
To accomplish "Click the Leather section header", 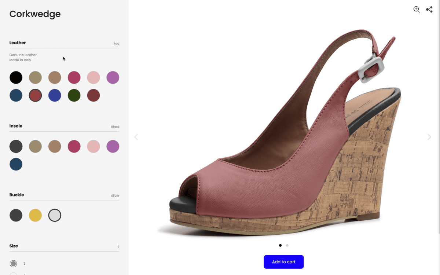I will [18, 43].
